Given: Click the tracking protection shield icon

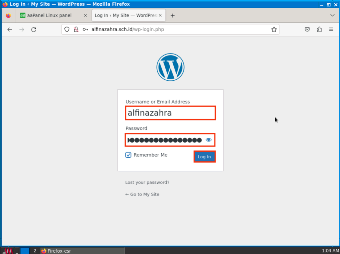Looking at the screenshot, I should (67, 30).
